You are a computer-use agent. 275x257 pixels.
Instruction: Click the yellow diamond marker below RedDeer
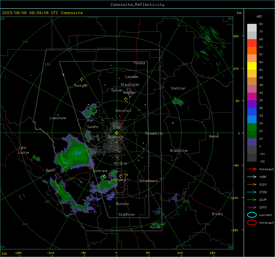126,99
